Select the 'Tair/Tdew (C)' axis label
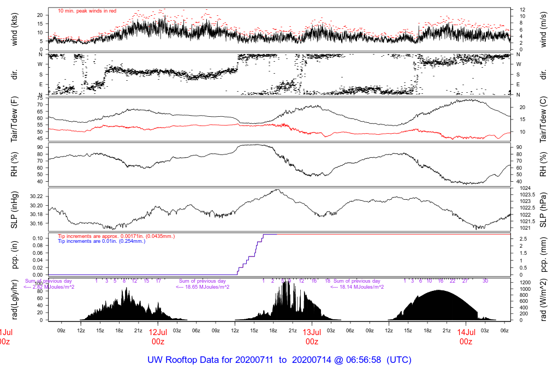Viewport: 559px width, 382px height. coord(543,120)
